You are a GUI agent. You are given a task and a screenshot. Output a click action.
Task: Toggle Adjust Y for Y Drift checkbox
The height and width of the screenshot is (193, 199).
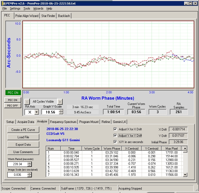tap(115, 135)
